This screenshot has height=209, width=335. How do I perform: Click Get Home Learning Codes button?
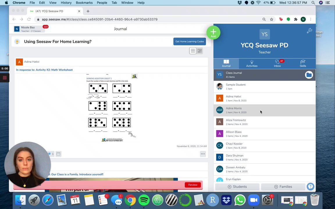click(190, 42)
